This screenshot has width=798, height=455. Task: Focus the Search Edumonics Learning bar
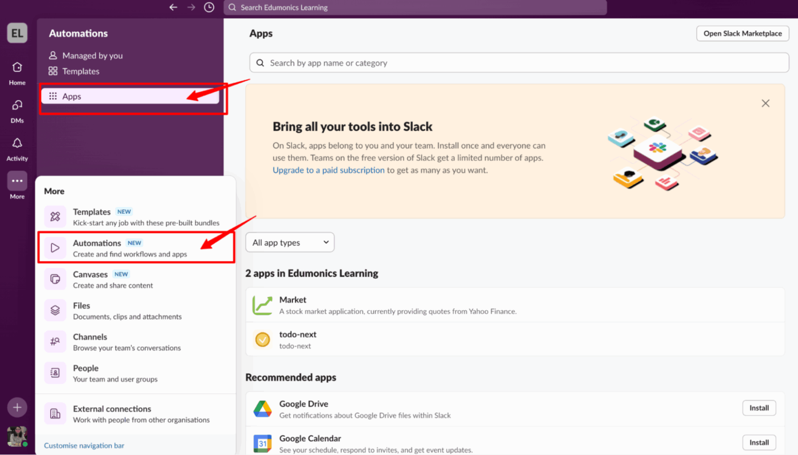(415, 7)
